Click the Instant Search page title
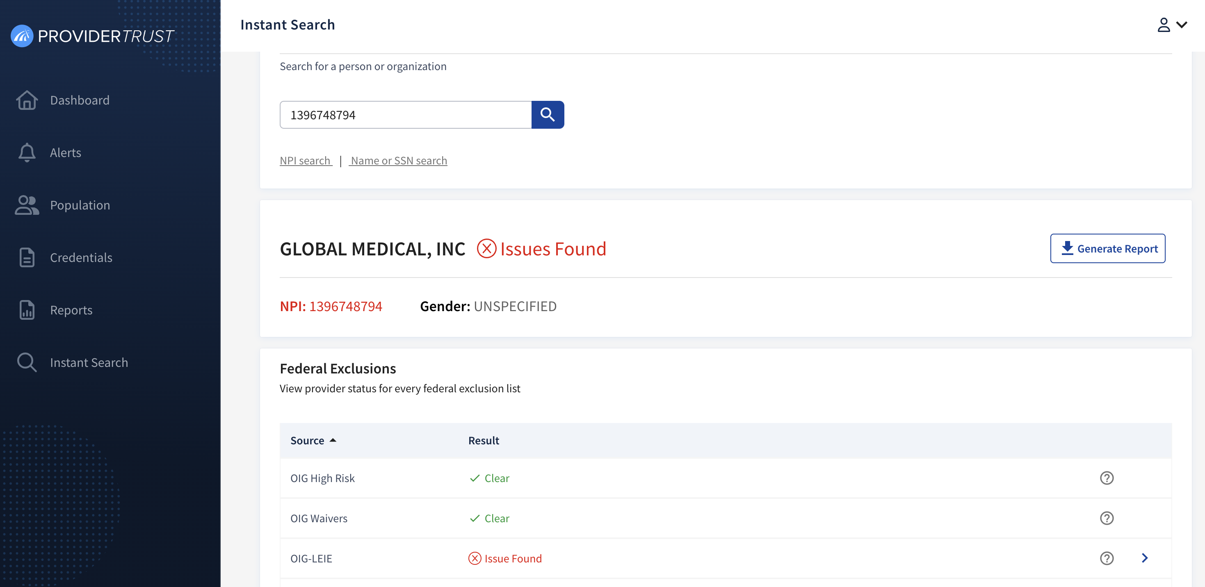The image size is (1205, 587). [x=288, y=24]
